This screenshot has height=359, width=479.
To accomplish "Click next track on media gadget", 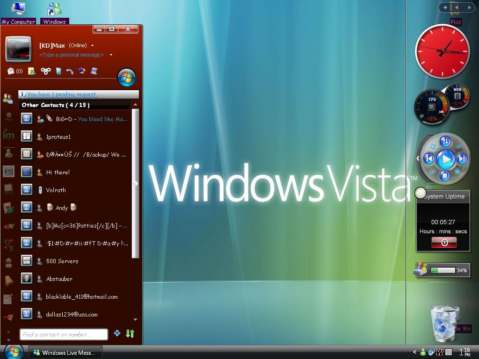I will tap(462, 158).
